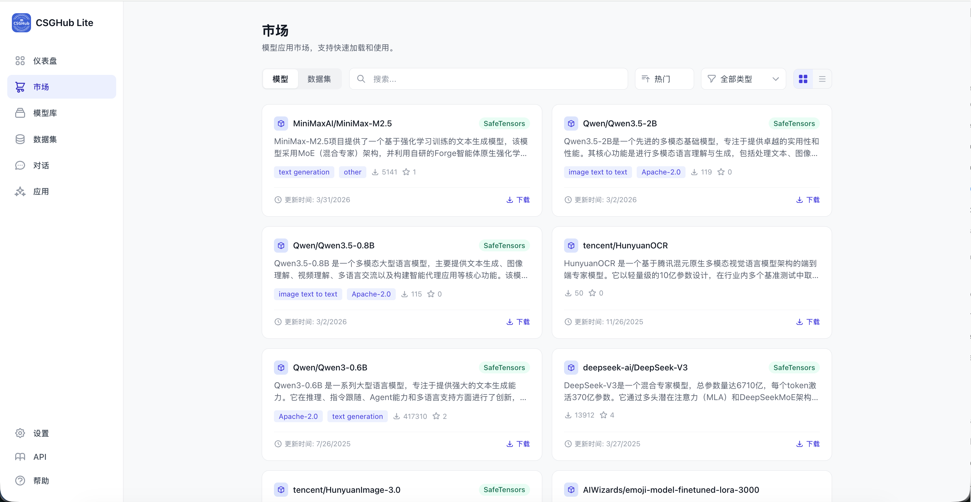971x502 pixels.
Task: Click the other tag on MiniMax-M2.5
Action: [x=352, y=172]
